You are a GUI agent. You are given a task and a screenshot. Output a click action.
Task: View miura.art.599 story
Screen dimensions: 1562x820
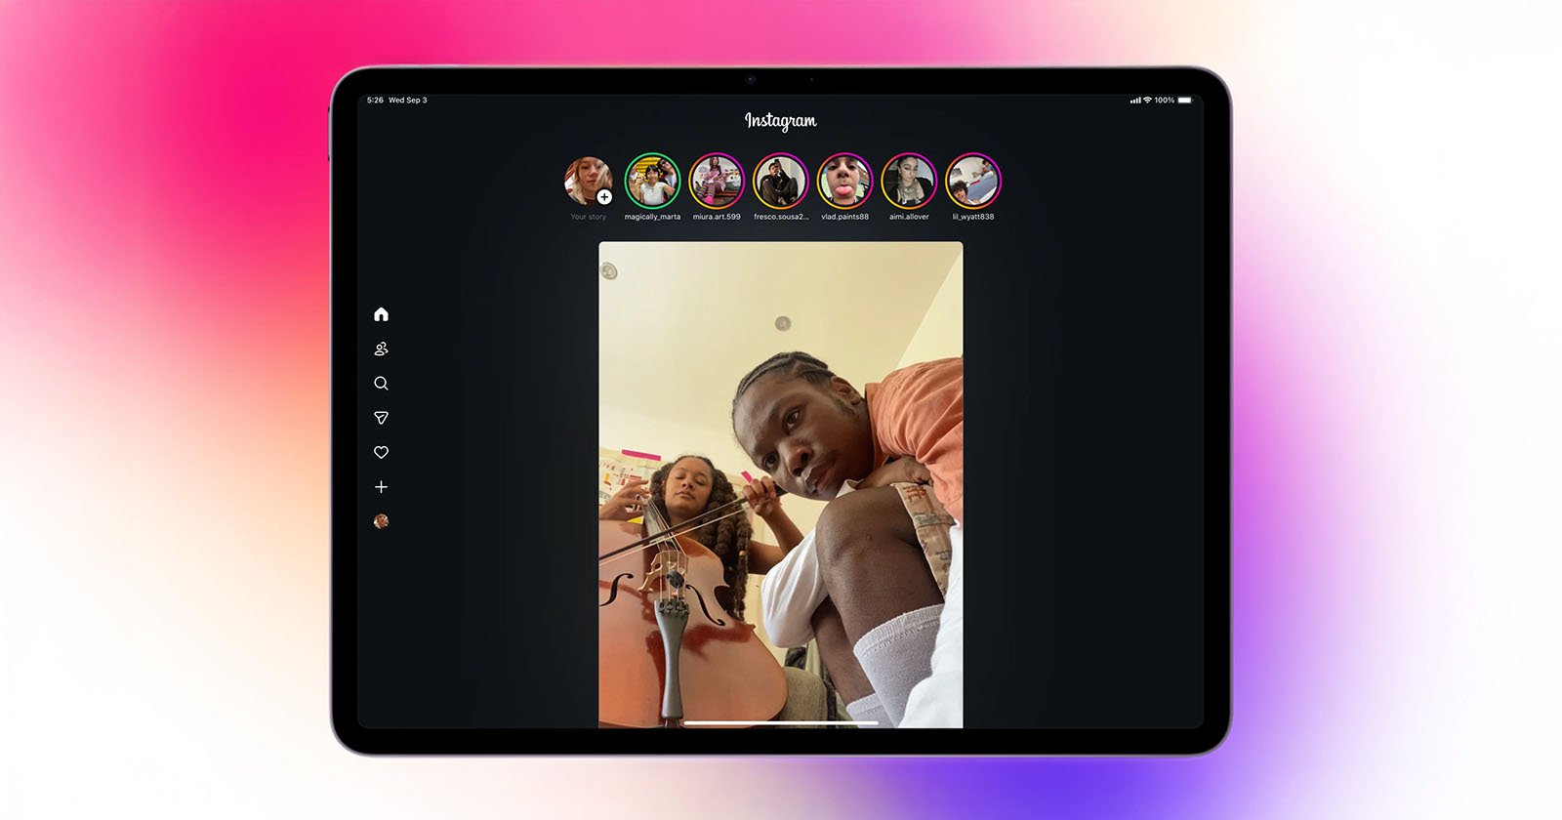717,181
